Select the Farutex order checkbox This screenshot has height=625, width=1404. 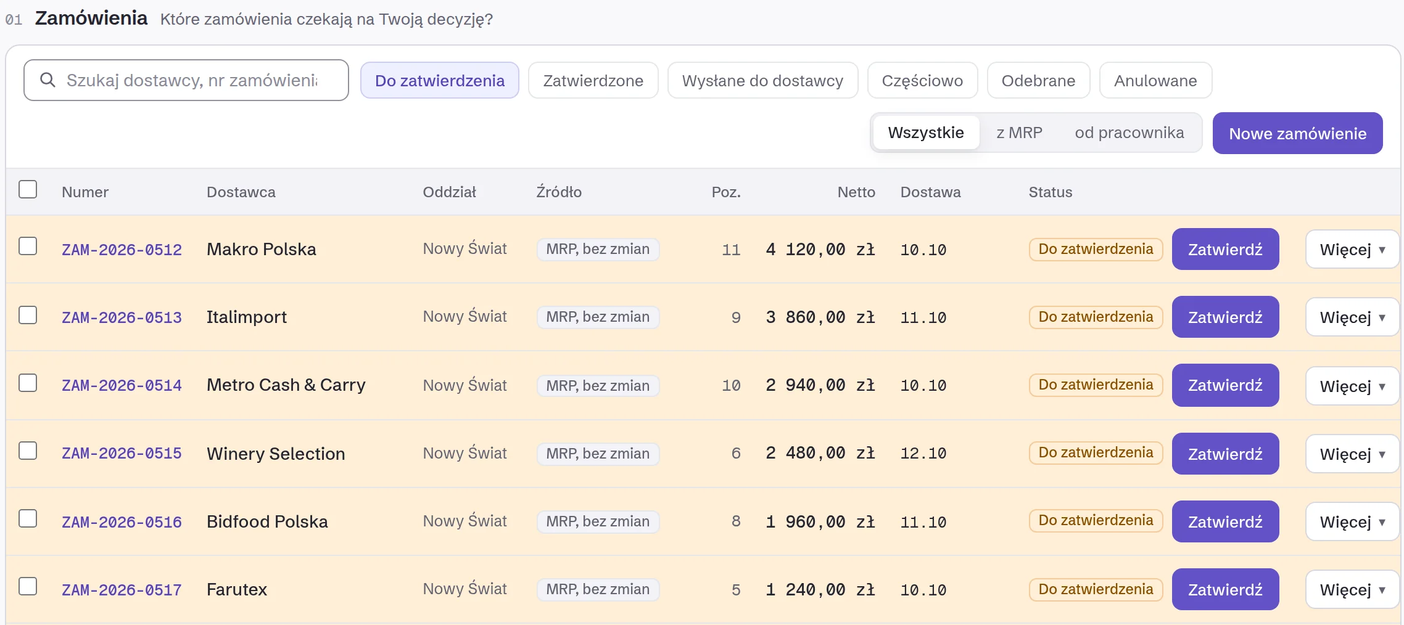coord(28,586)
